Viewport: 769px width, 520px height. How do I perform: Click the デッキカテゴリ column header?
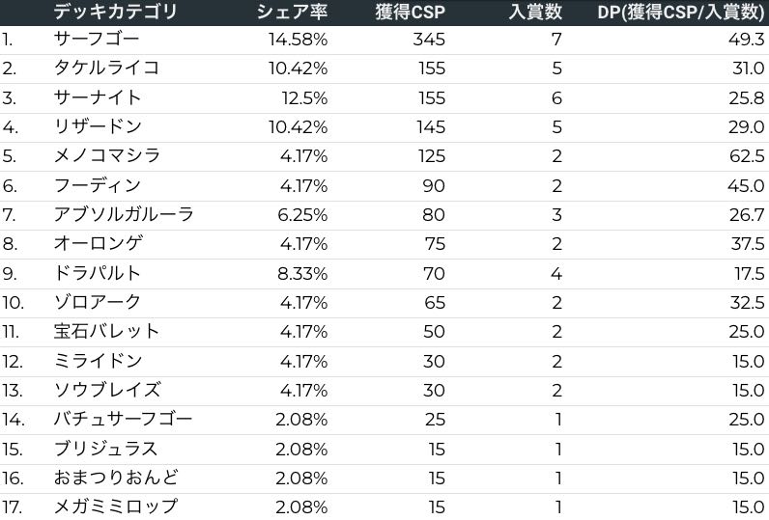click(116, 12)
